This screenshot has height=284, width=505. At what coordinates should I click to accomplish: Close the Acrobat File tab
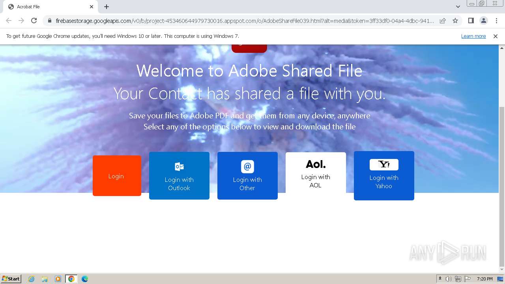tap(92, 7)
